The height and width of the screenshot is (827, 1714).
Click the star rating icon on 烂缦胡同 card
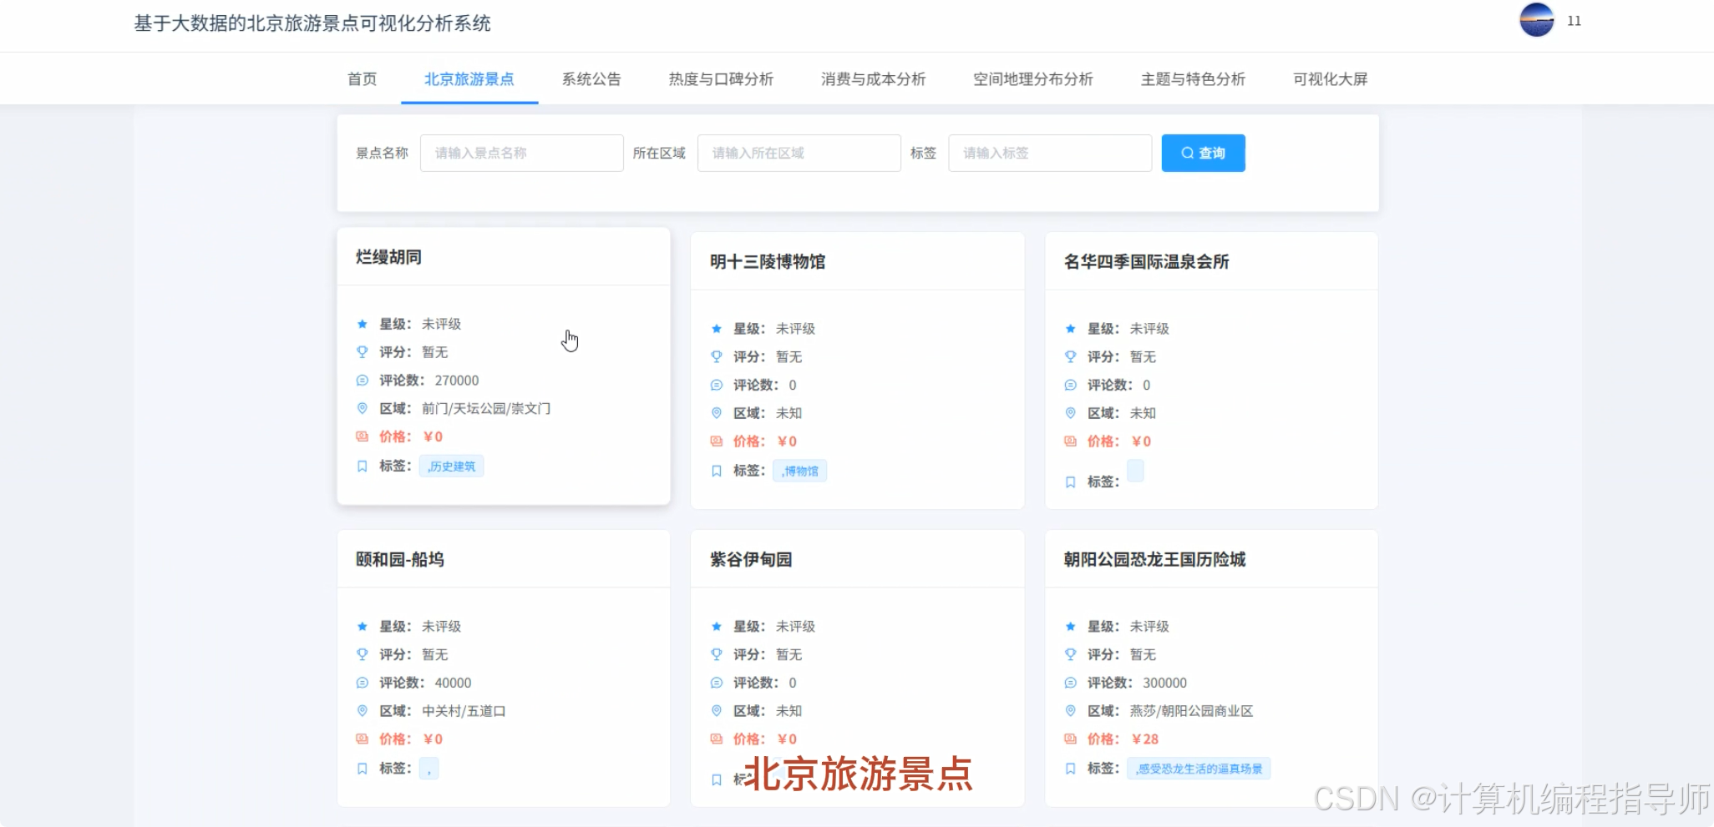tap(362, 324)
